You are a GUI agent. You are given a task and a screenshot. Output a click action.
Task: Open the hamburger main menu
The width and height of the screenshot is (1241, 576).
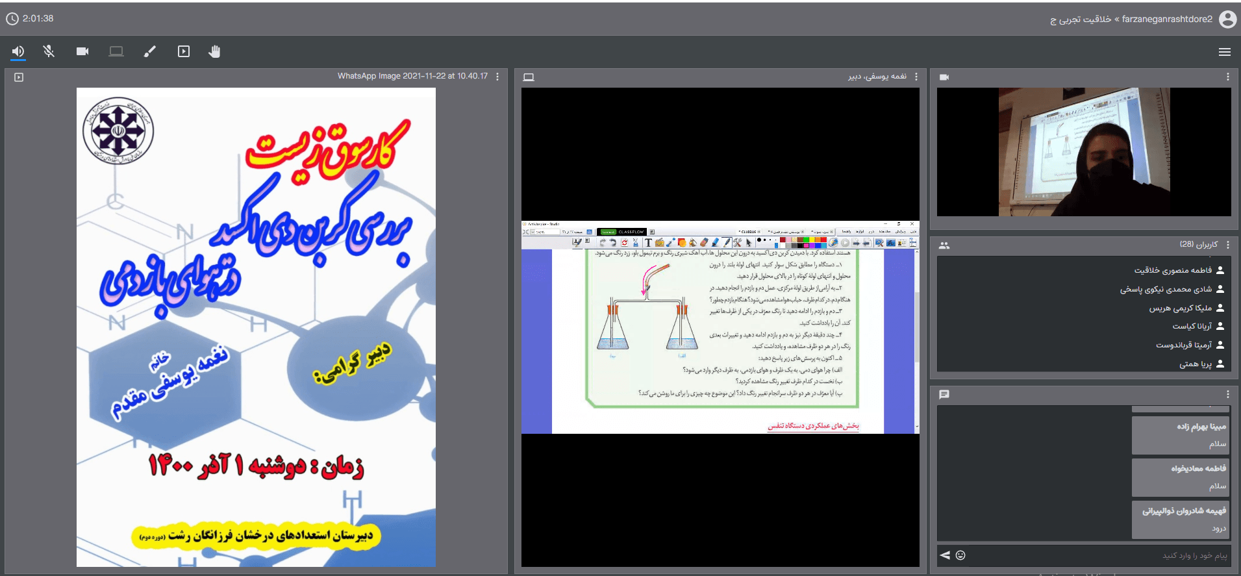coord(1224,52)
